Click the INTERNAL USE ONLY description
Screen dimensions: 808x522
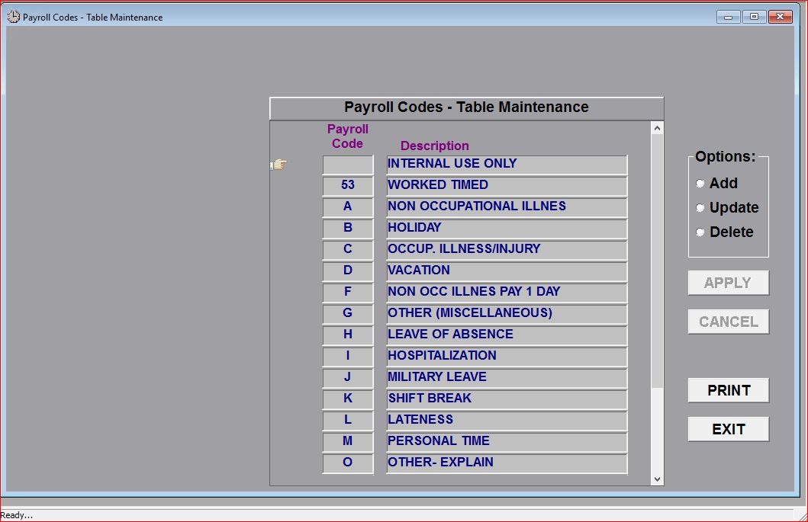coord(507,165)
